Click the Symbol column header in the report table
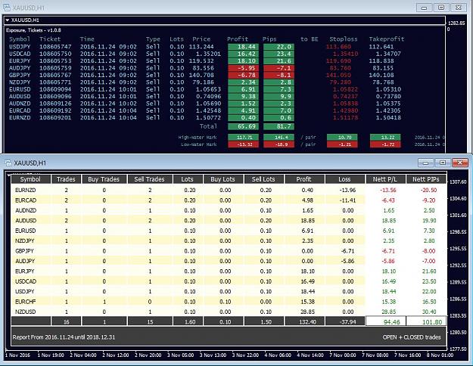 30,179
